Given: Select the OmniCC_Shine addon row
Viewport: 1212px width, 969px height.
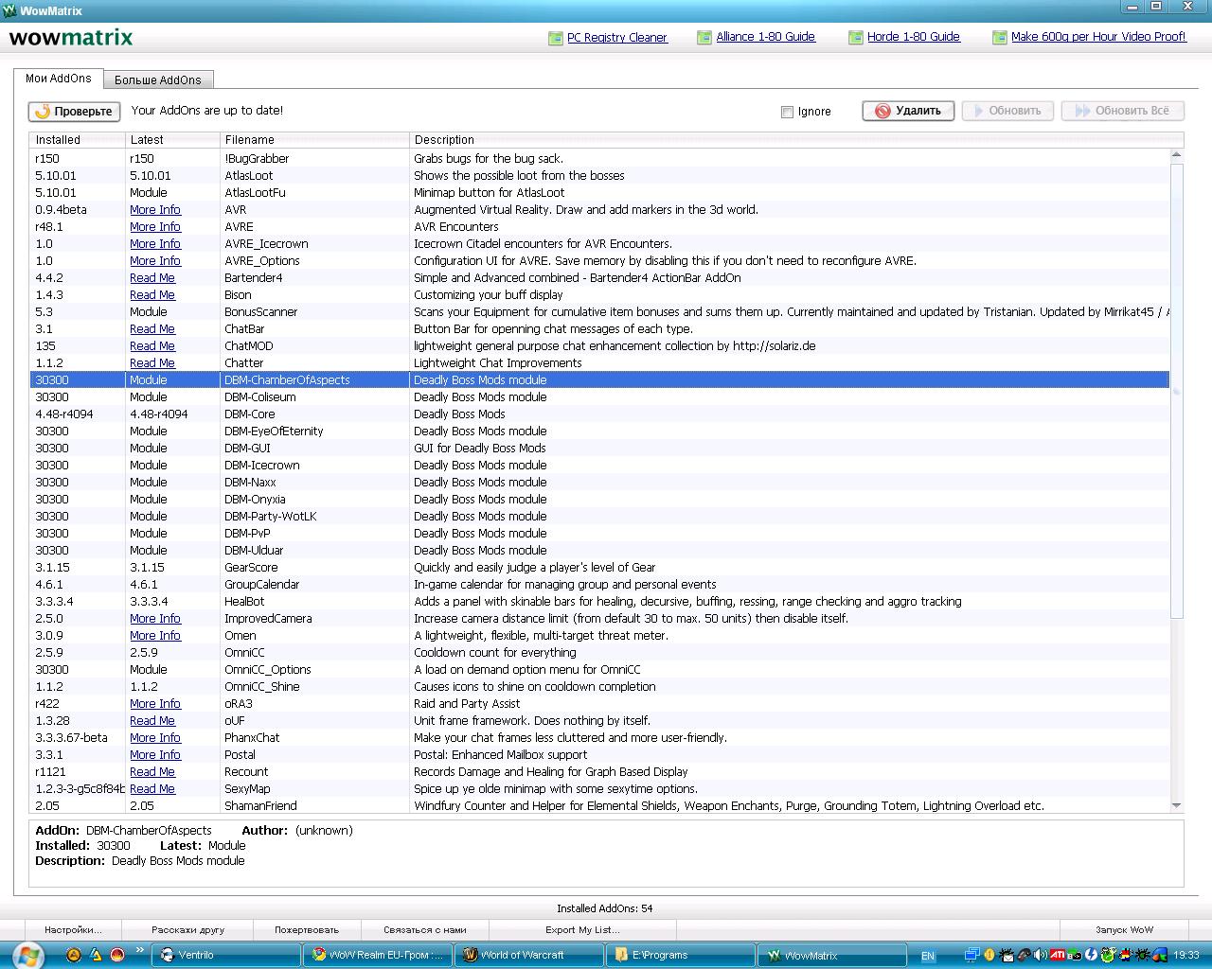Looking at the screenshot, I should 600,687.
